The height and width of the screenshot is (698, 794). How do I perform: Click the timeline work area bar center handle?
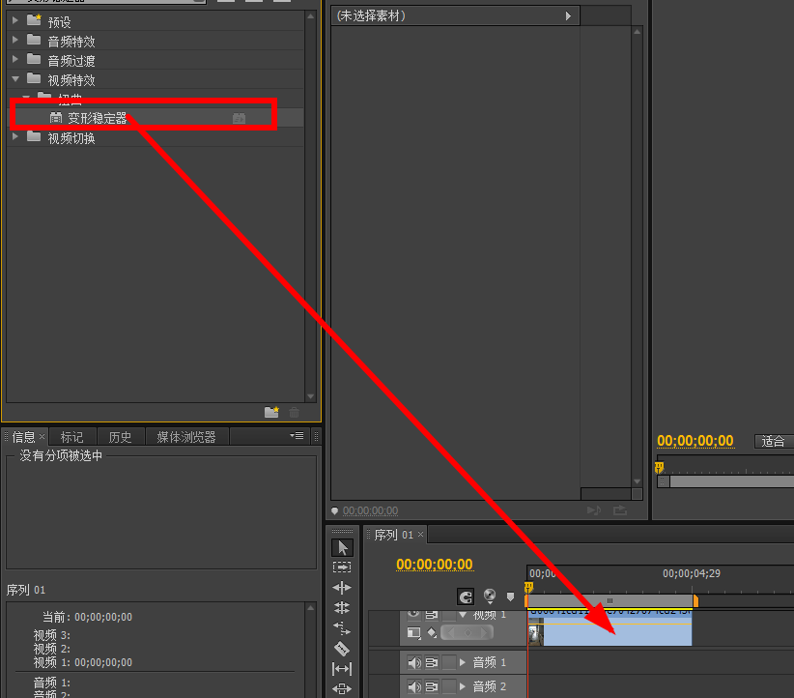tap(610, 600)
